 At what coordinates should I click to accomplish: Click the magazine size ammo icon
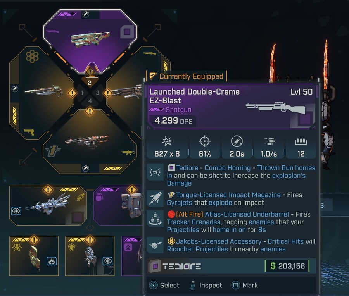click(x=301, y=141)
